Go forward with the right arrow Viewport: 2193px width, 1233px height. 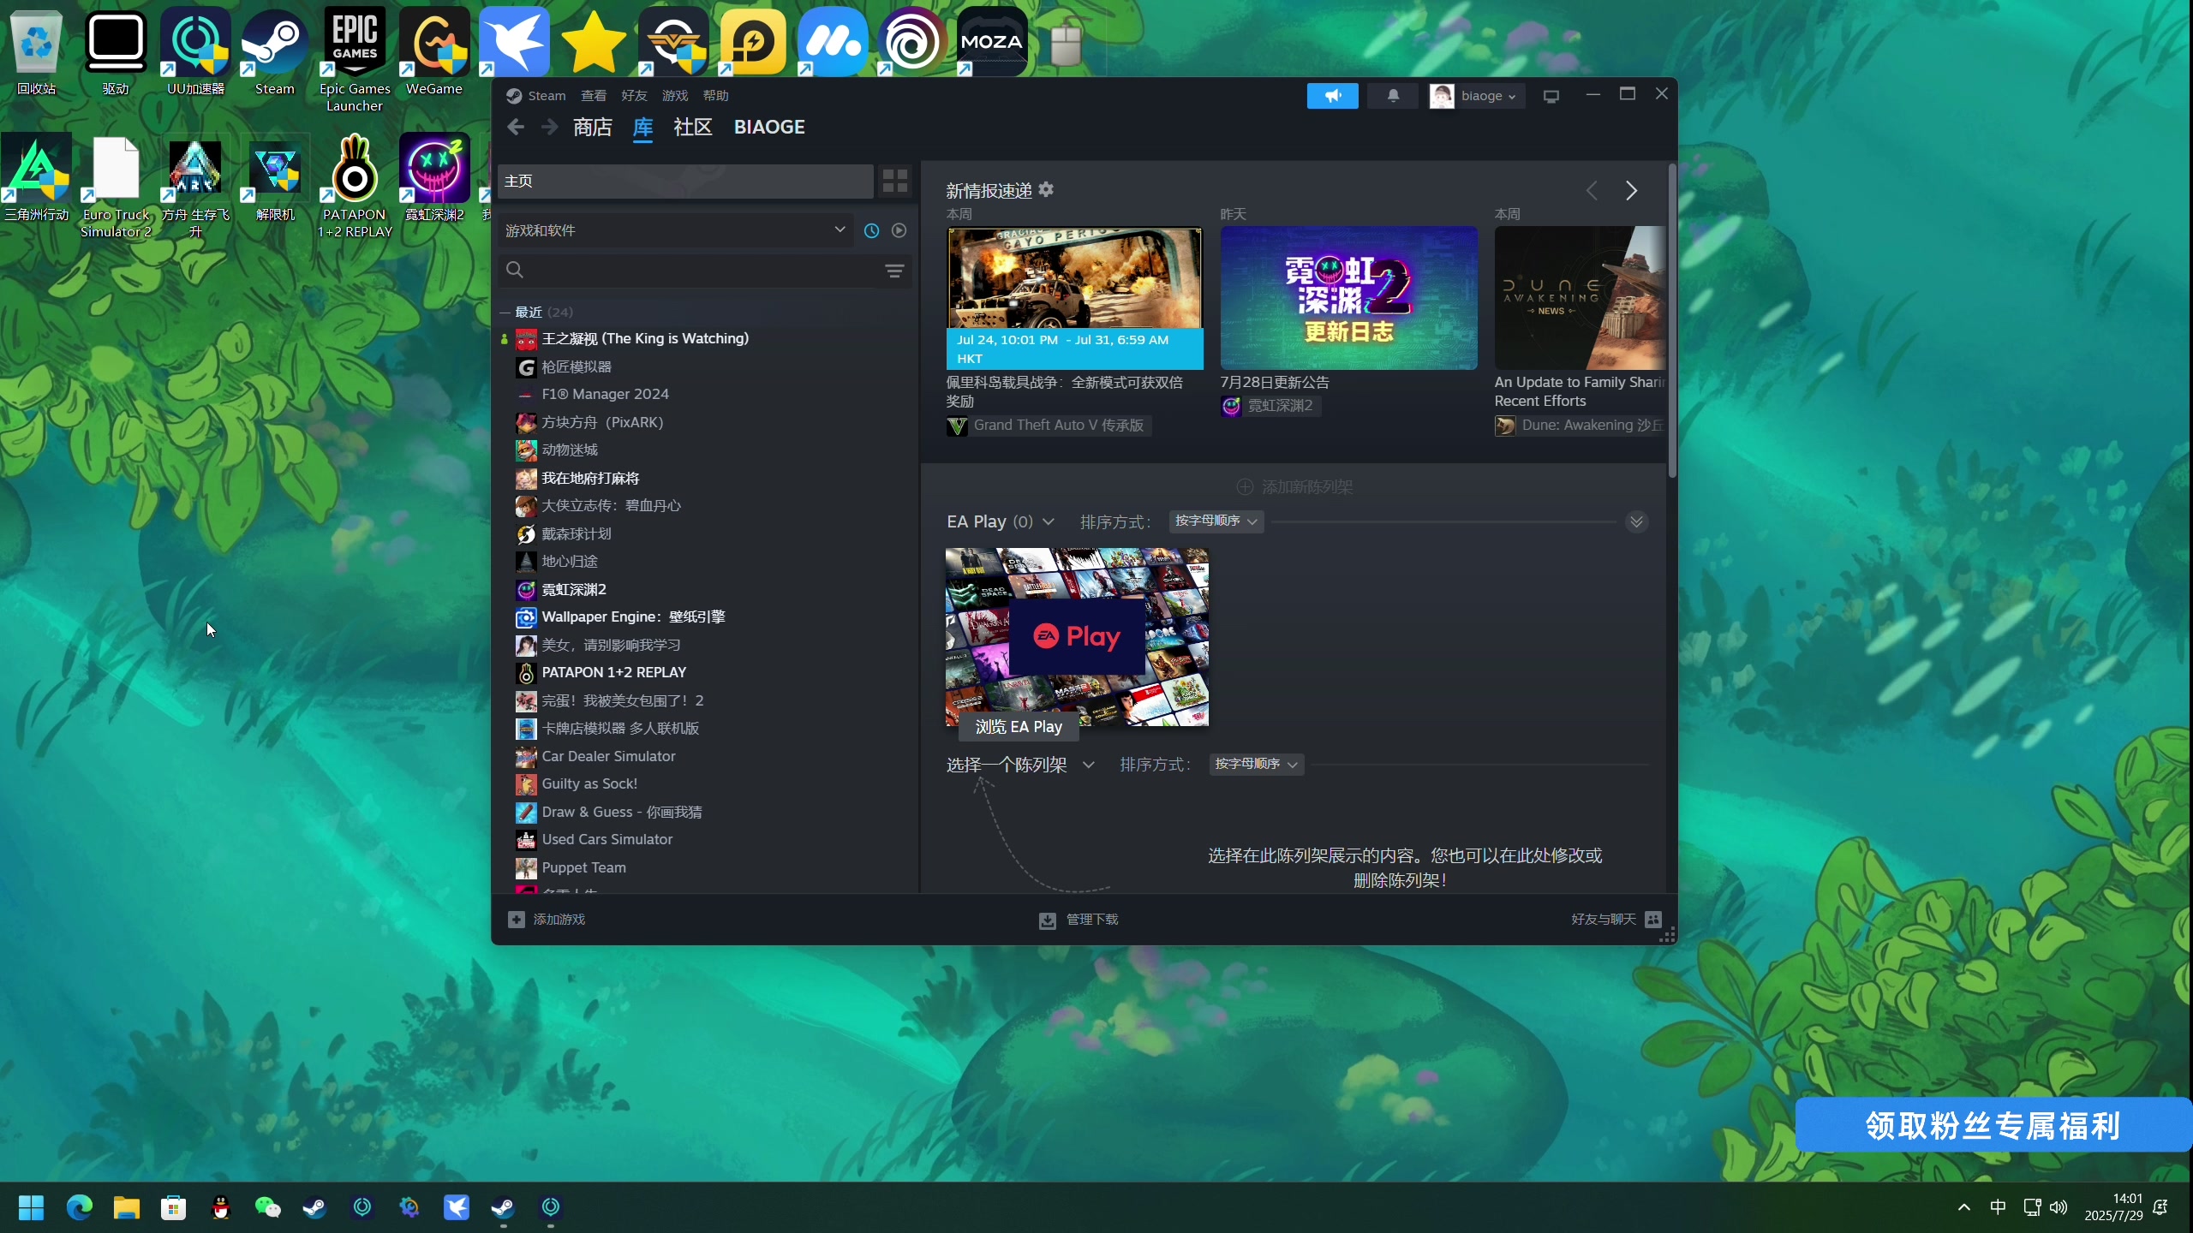549,127
